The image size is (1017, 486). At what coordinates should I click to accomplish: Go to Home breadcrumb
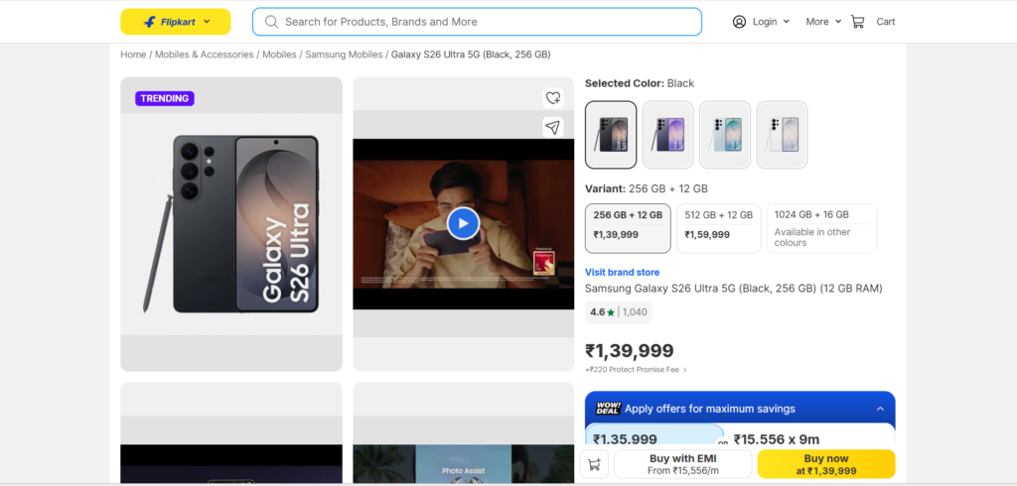[133, 55]
